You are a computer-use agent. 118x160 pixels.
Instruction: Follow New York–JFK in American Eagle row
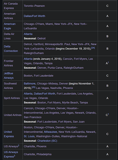coord(63,24)
